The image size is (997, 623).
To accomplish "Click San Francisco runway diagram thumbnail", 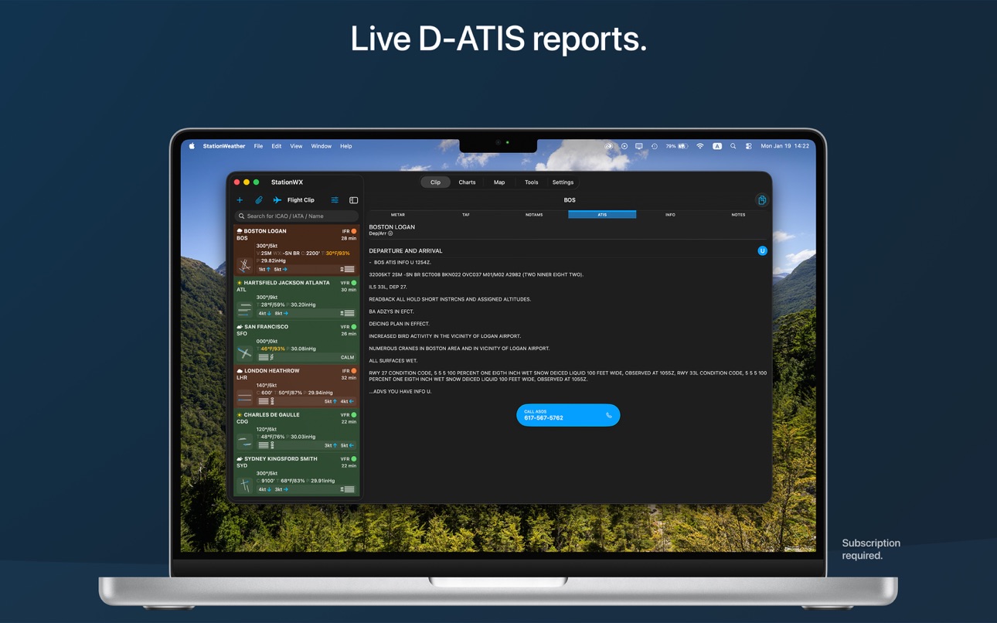I will [244, 353].
